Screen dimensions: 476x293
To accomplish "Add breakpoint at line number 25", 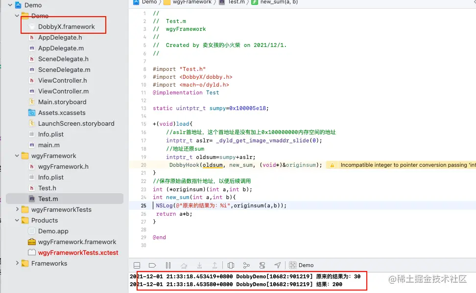I will point(143,205).
